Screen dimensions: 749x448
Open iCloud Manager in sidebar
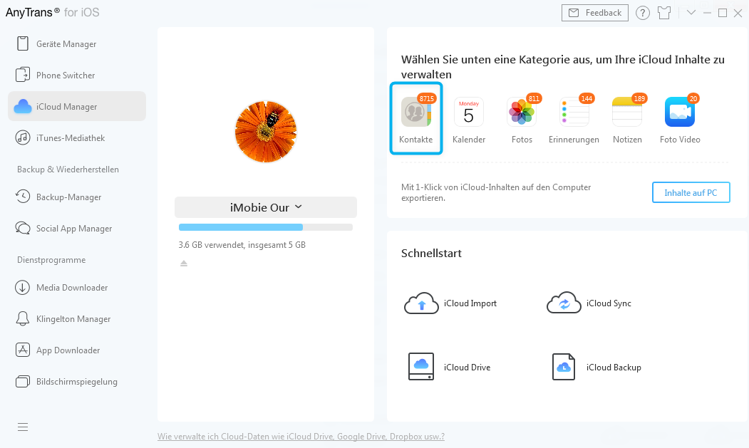click(76, 107)
